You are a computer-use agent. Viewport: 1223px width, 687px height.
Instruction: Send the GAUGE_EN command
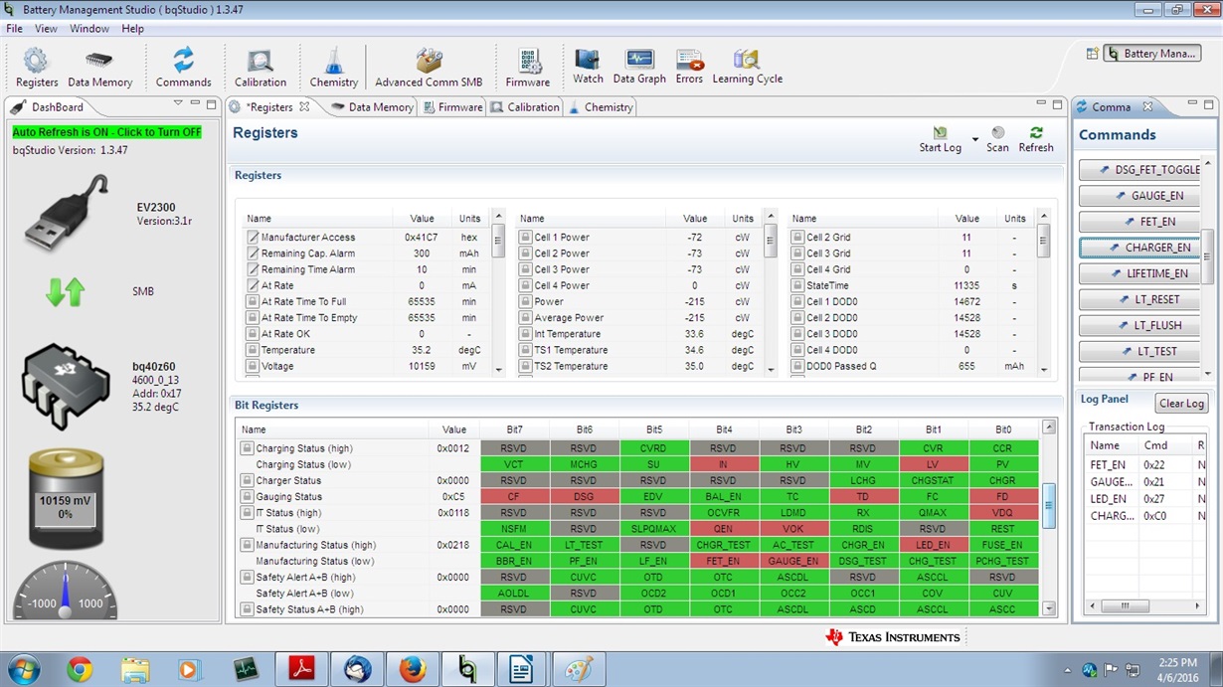tap(1140, 196)
